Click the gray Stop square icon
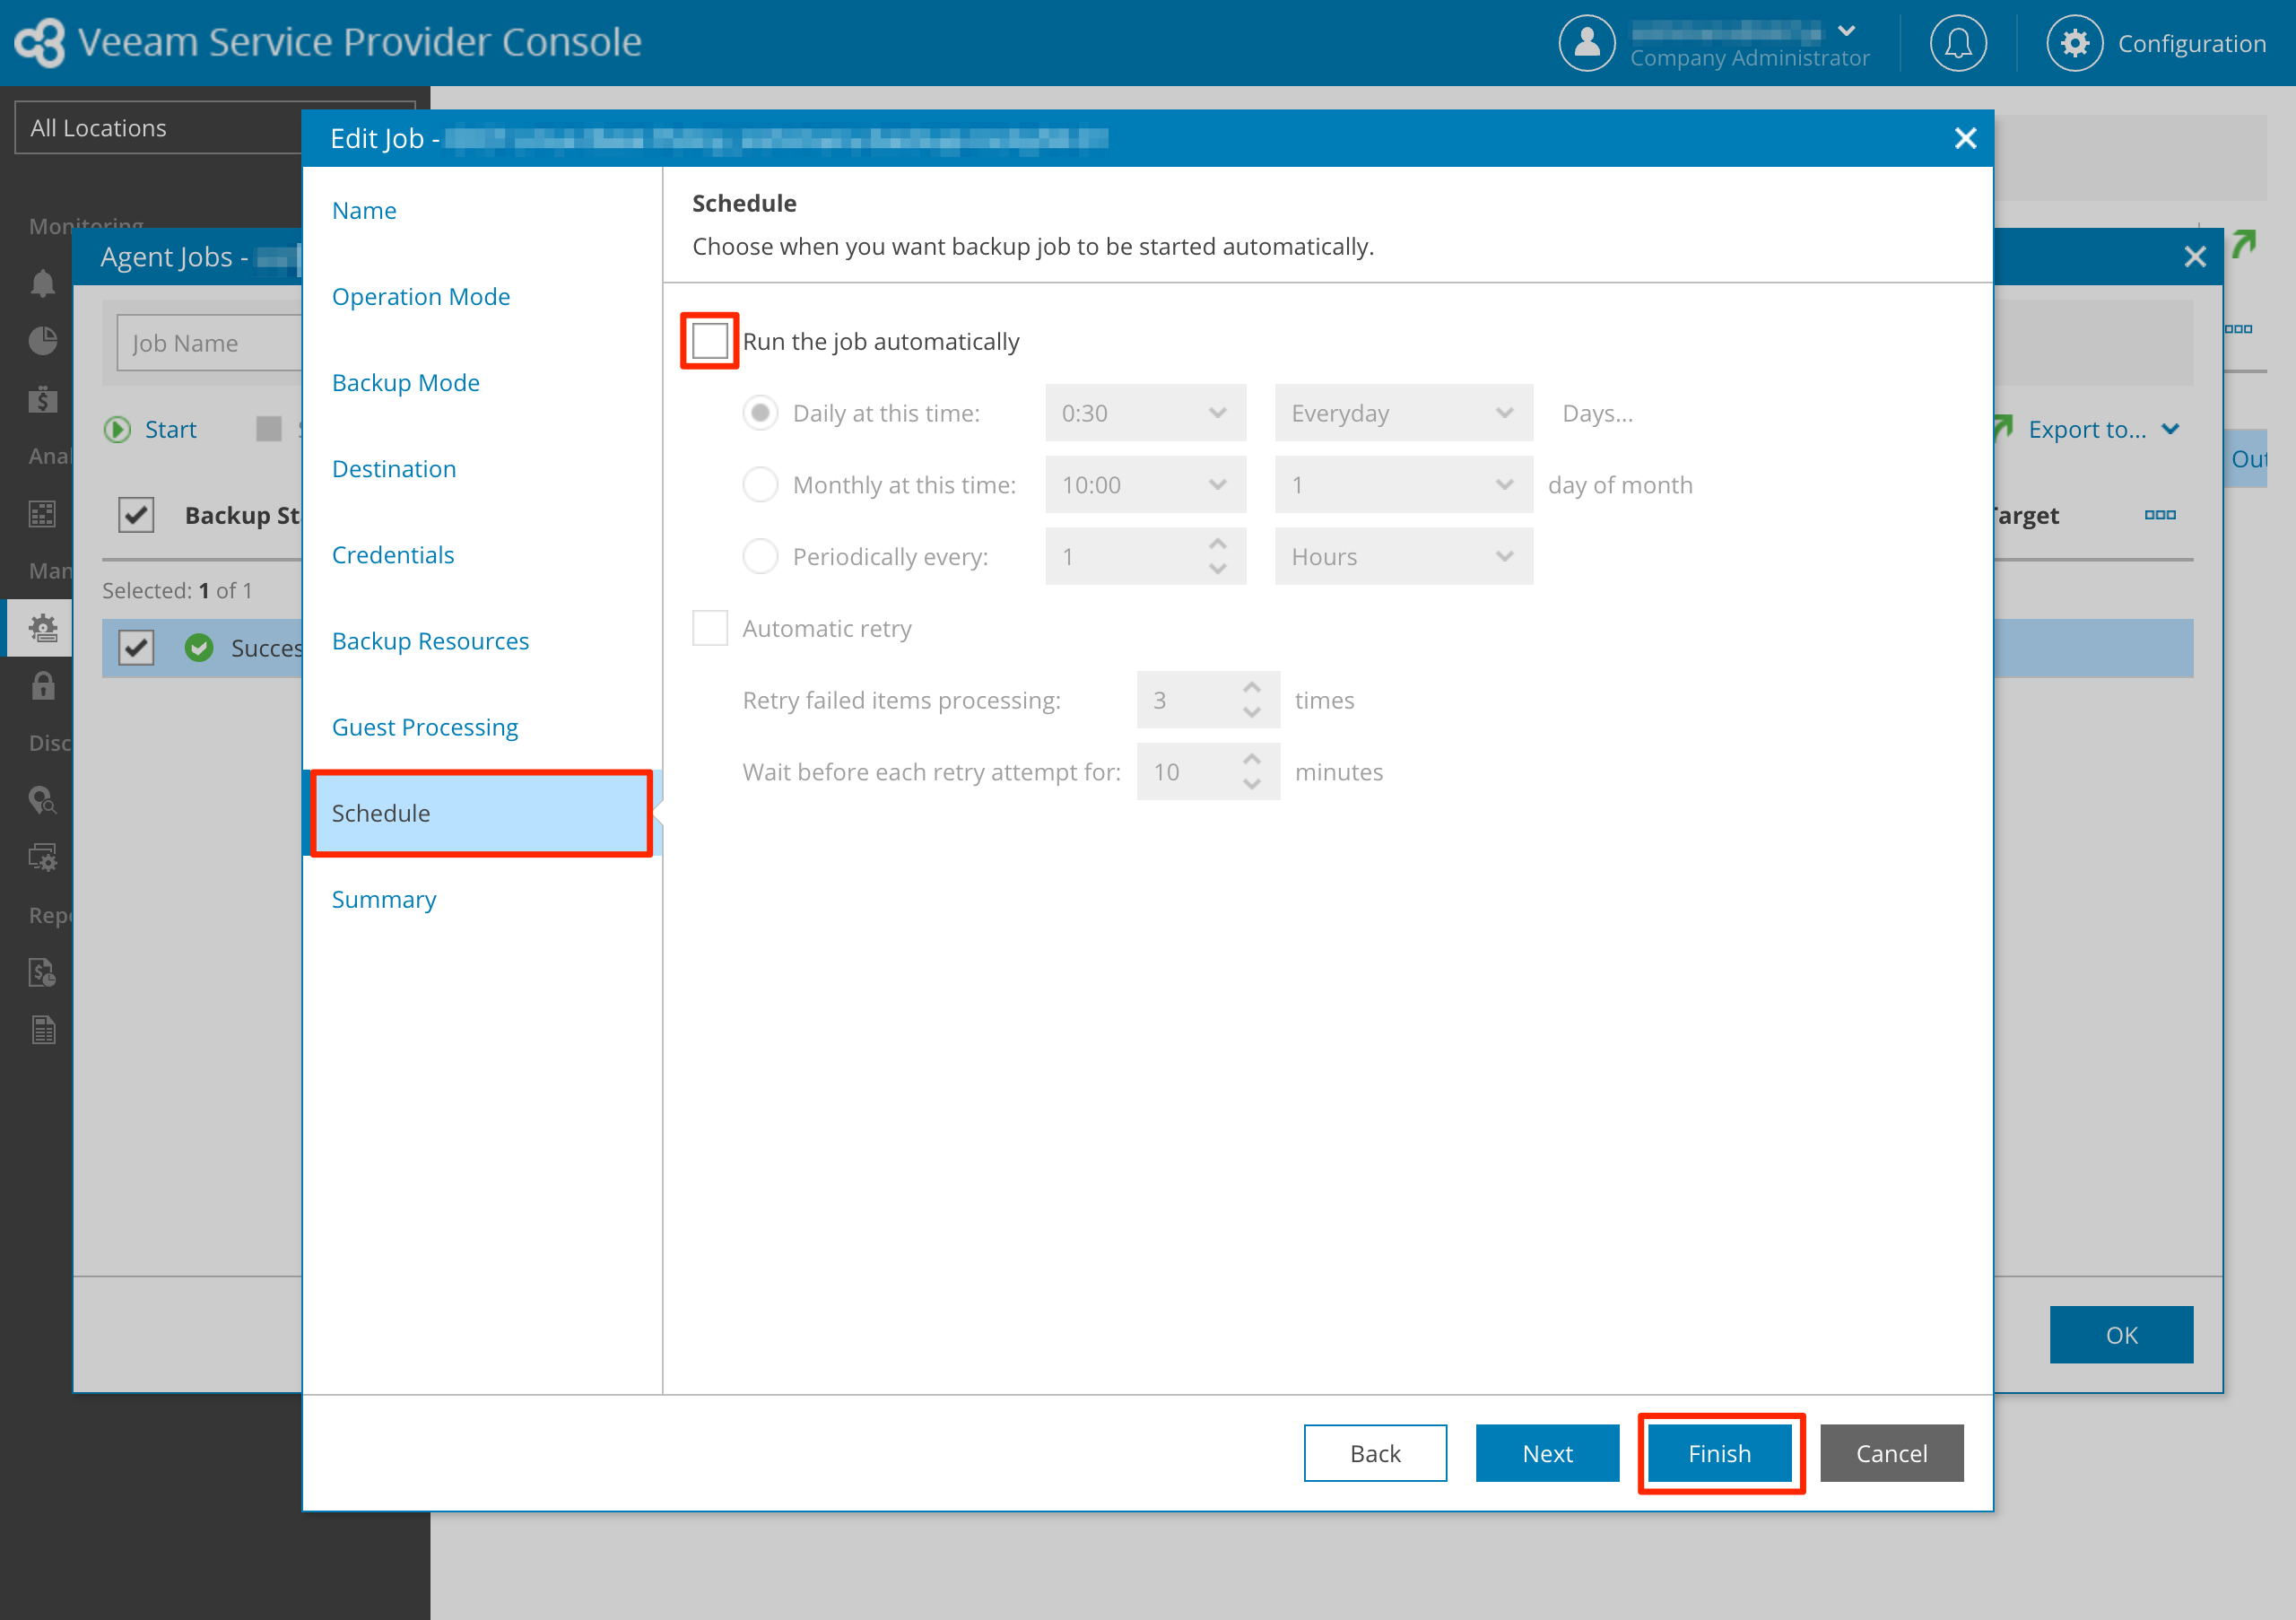 tap(269, 429)
